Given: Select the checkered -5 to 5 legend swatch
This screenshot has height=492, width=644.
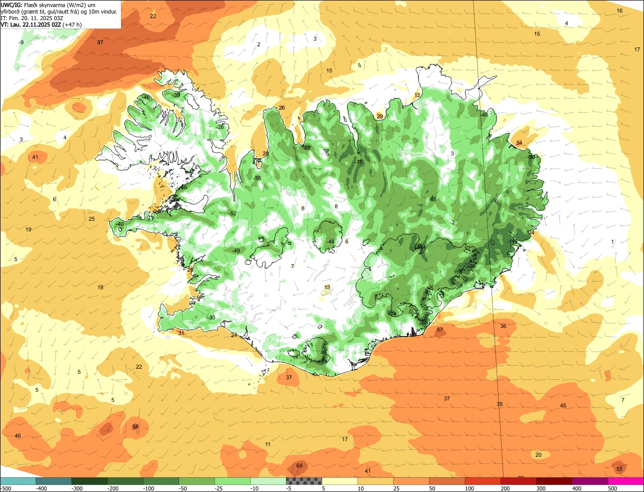Looking at the screenshot, I should click(x=303, y=481).
